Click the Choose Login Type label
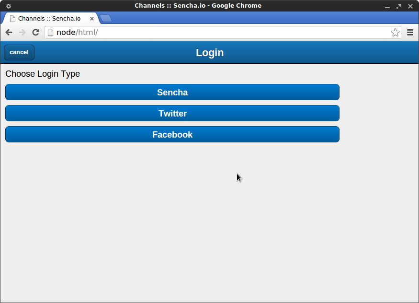The height and width of the screenshot is (303, 419). coord(43,74)
